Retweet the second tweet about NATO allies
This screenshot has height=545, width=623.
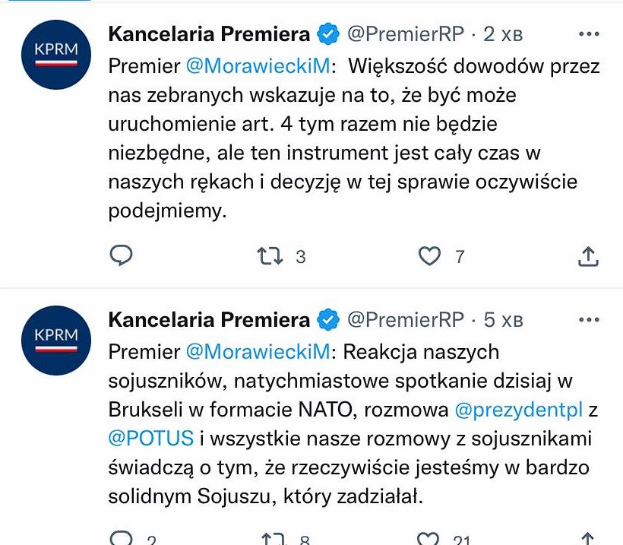click(272, 539)
